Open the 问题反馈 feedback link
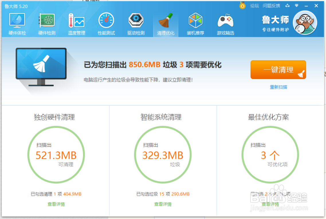The image size is (326, 219). pos(271,6)
